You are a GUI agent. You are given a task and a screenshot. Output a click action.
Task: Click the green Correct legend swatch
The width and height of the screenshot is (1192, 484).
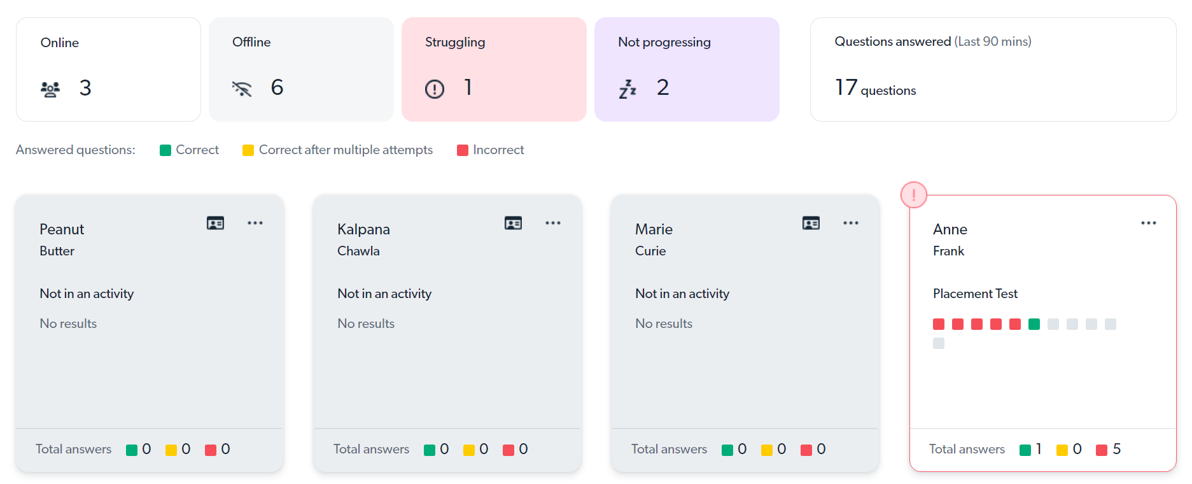pos(165,150)
